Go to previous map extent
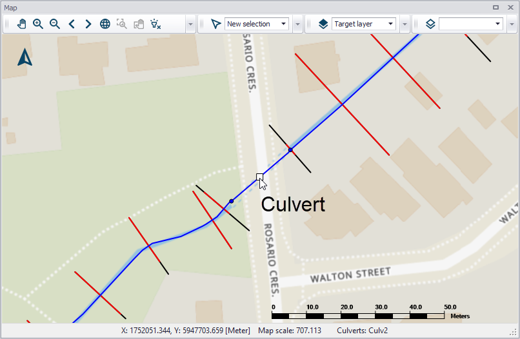The image size is (520, 339). pyautogui.click(x=72, y=24)
